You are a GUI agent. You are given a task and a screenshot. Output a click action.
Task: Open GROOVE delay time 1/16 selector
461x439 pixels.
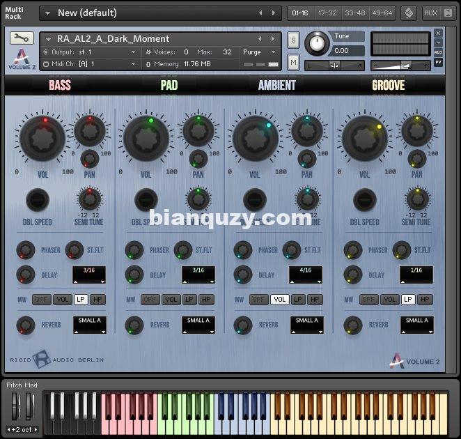point(416,275)
